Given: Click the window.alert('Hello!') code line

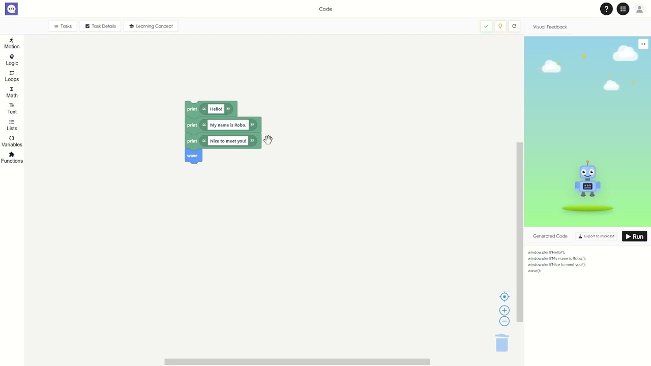Looking at the screenshot, I should pos(546,252).
